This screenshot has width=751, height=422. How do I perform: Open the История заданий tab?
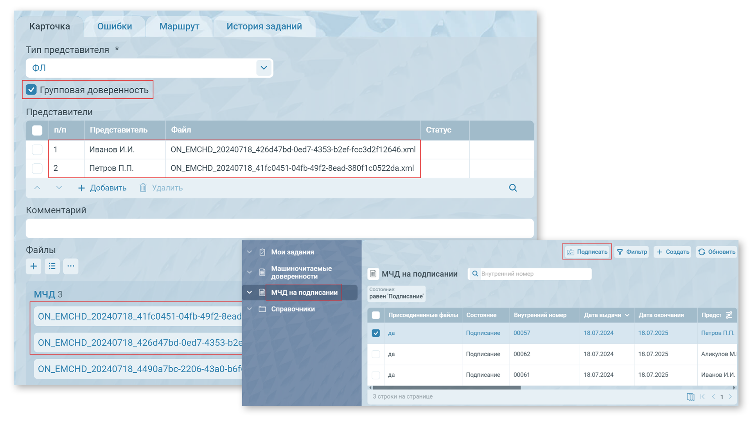[264, 27]
